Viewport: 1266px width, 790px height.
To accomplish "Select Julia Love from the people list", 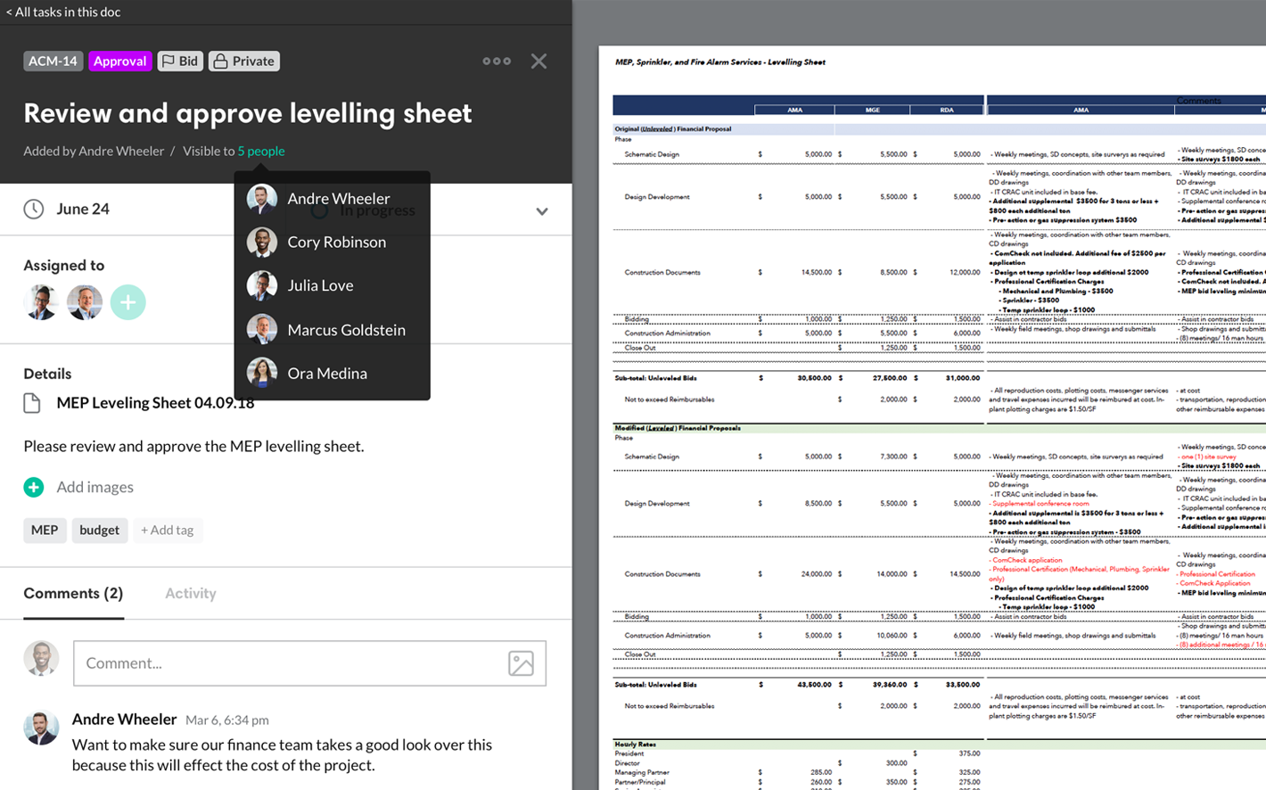I will tap(320, 285).
